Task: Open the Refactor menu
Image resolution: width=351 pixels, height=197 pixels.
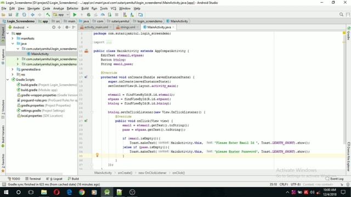Action: (x=72, y=9)
